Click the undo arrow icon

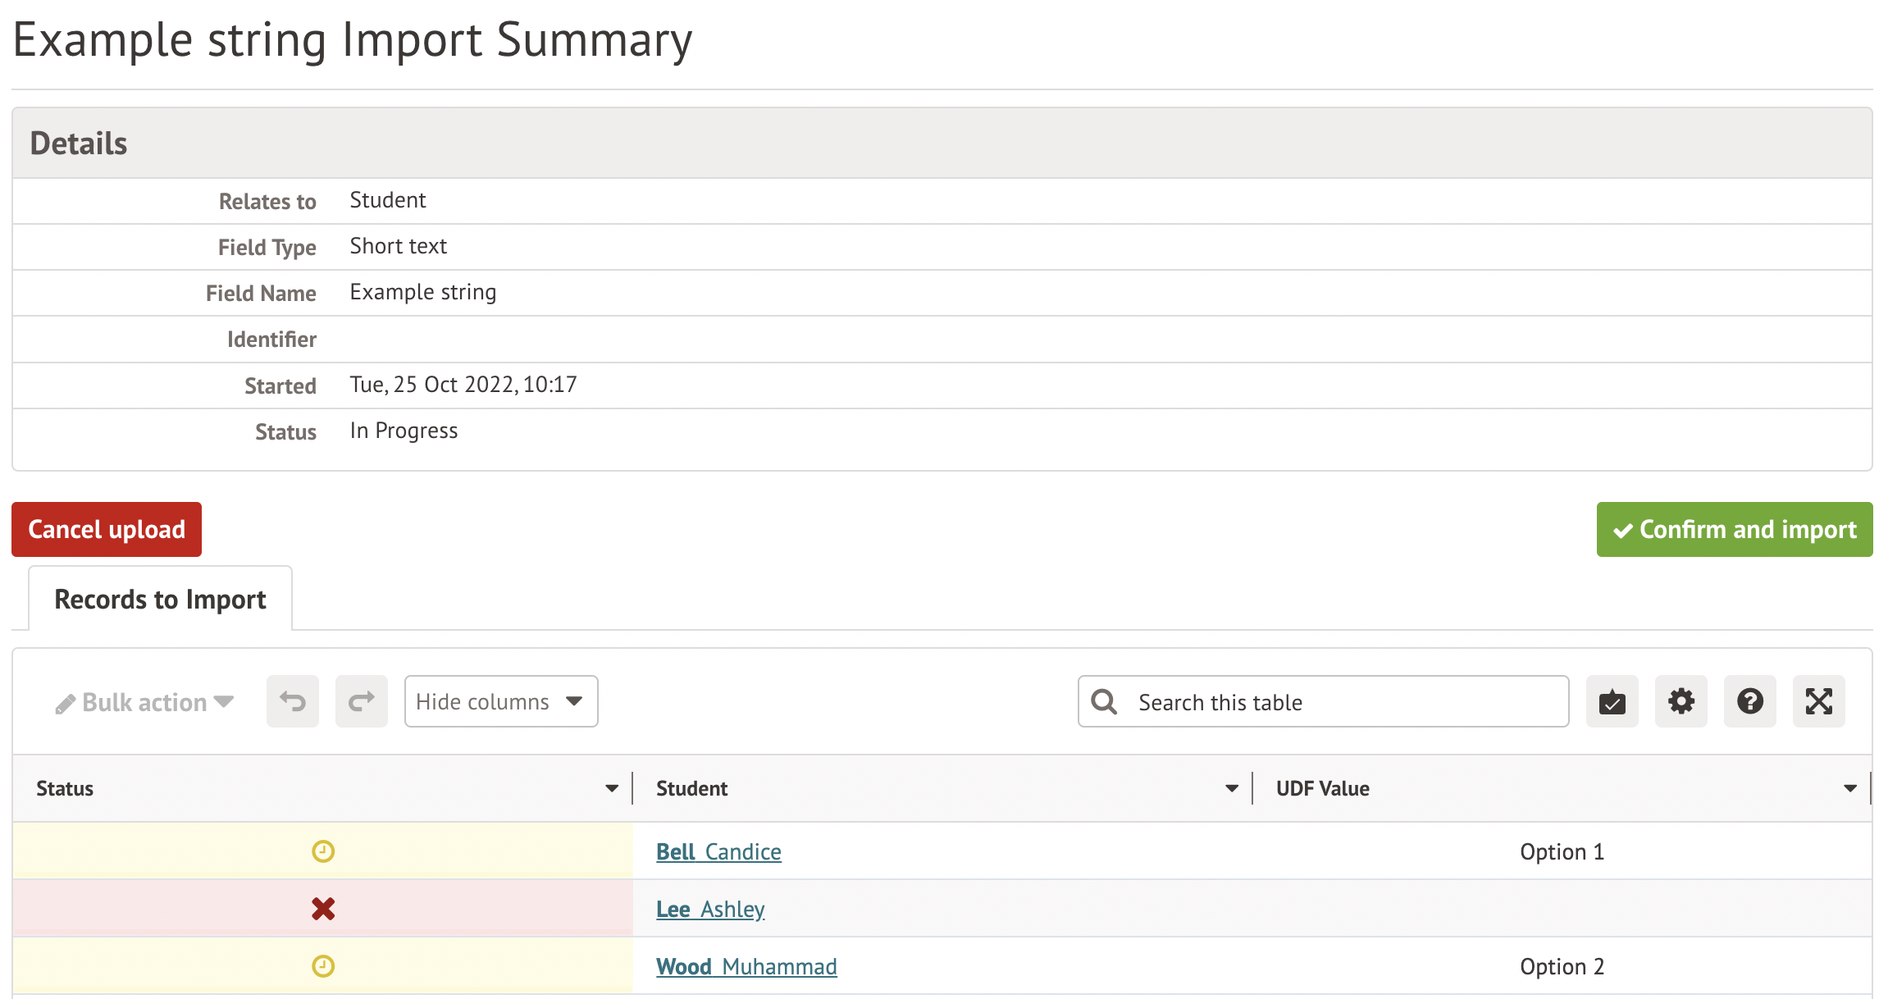[x=293, y=701]
